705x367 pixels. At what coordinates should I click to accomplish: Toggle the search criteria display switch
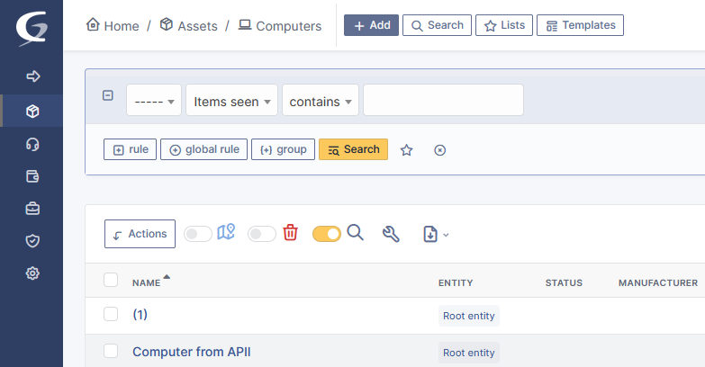click(x=327, y=234)
